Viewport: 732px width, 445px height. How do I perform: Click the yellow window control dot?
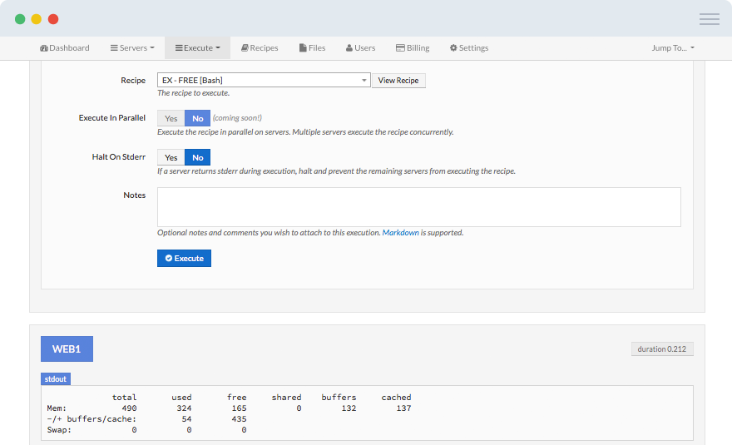37,19
